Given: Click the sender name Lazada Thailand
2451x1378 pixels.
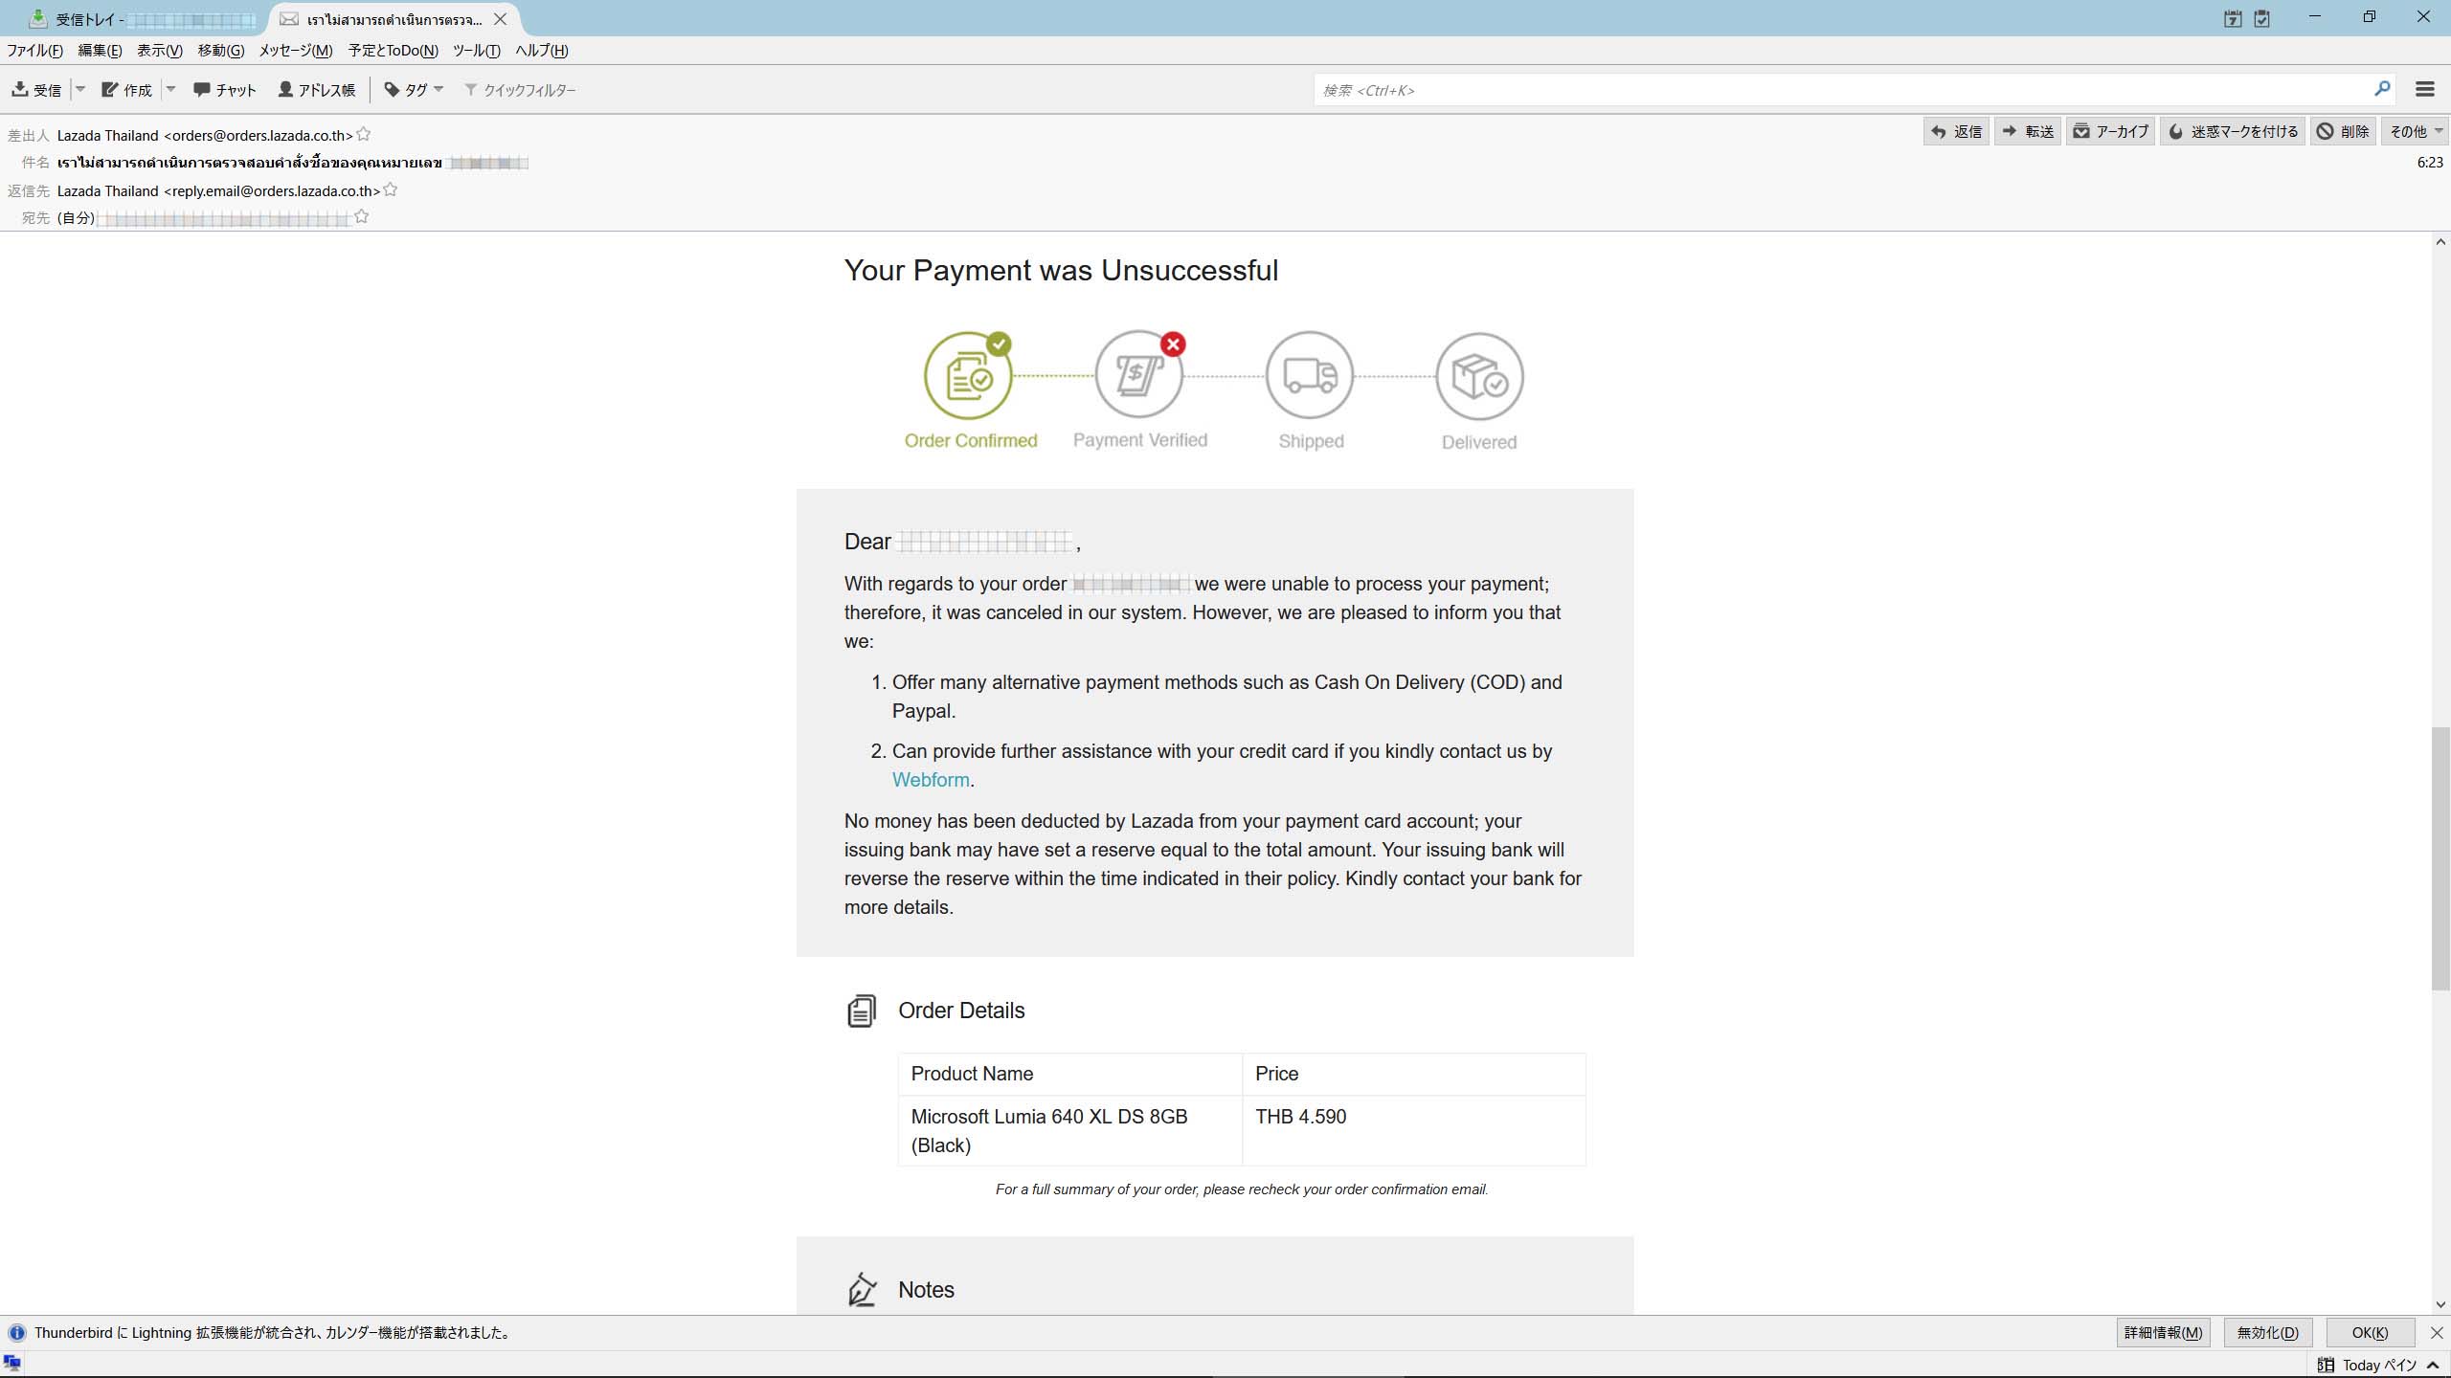Looking at the screenshot, I should click(107, 135).
